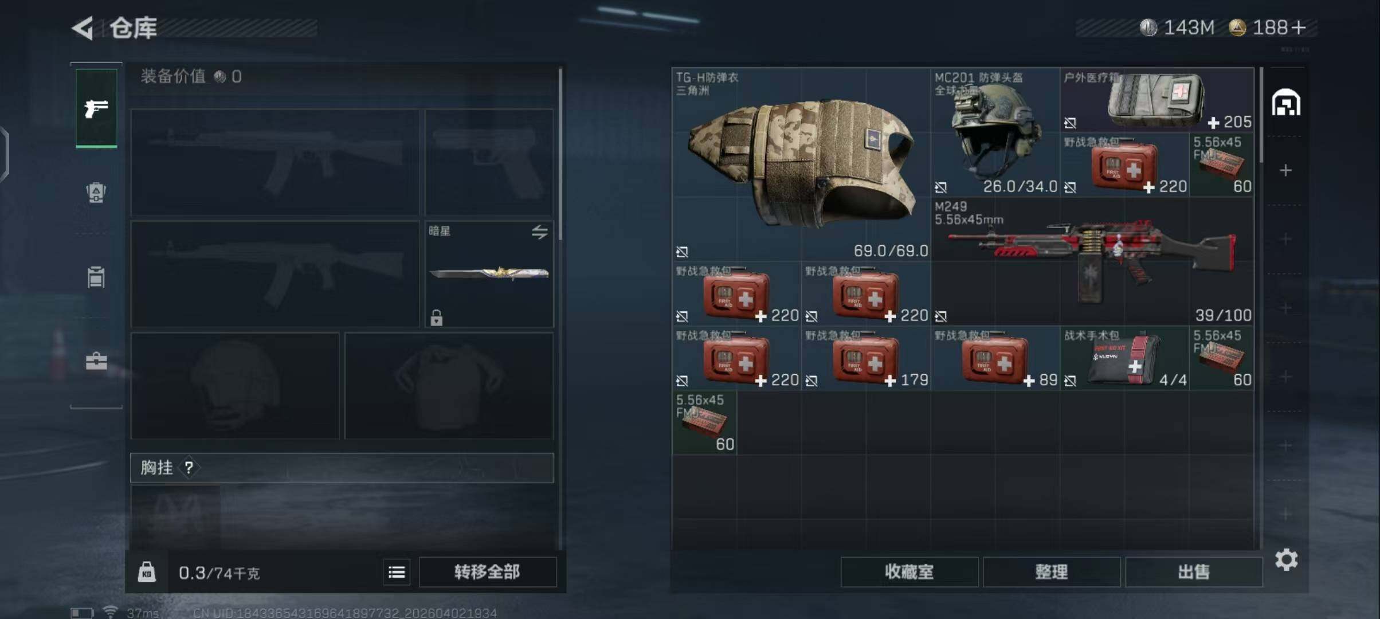1380x619 pixels.
Task: Open the backpack sidebar tab
Action: point(96,192)
